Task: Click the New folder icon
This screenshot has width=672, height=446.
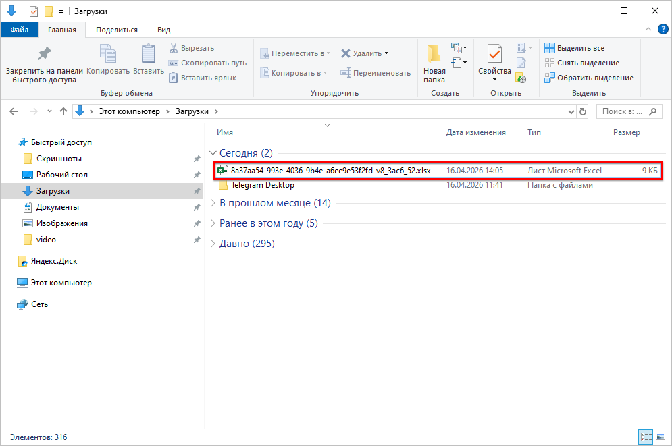Action: click(434, 54)
